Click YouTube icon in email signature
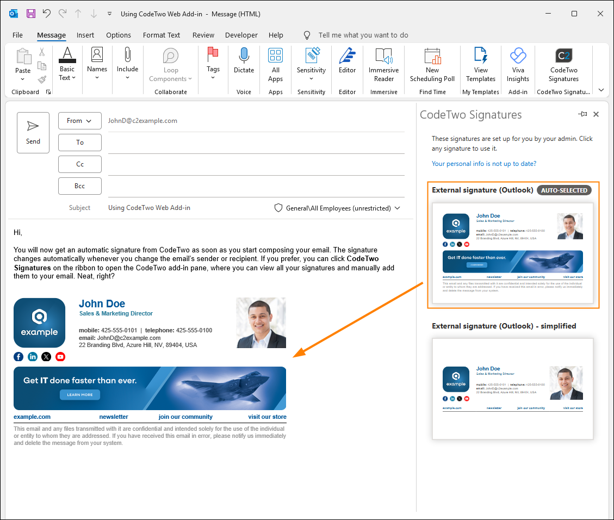 coord(60,357)
